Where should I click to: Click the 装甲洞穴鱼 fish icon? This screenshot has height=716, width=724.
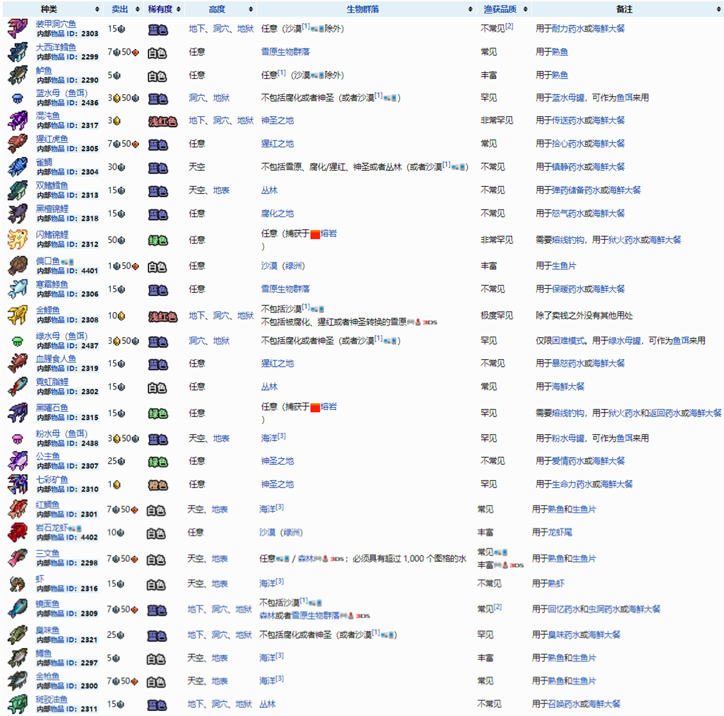click(x=17, y=29)
